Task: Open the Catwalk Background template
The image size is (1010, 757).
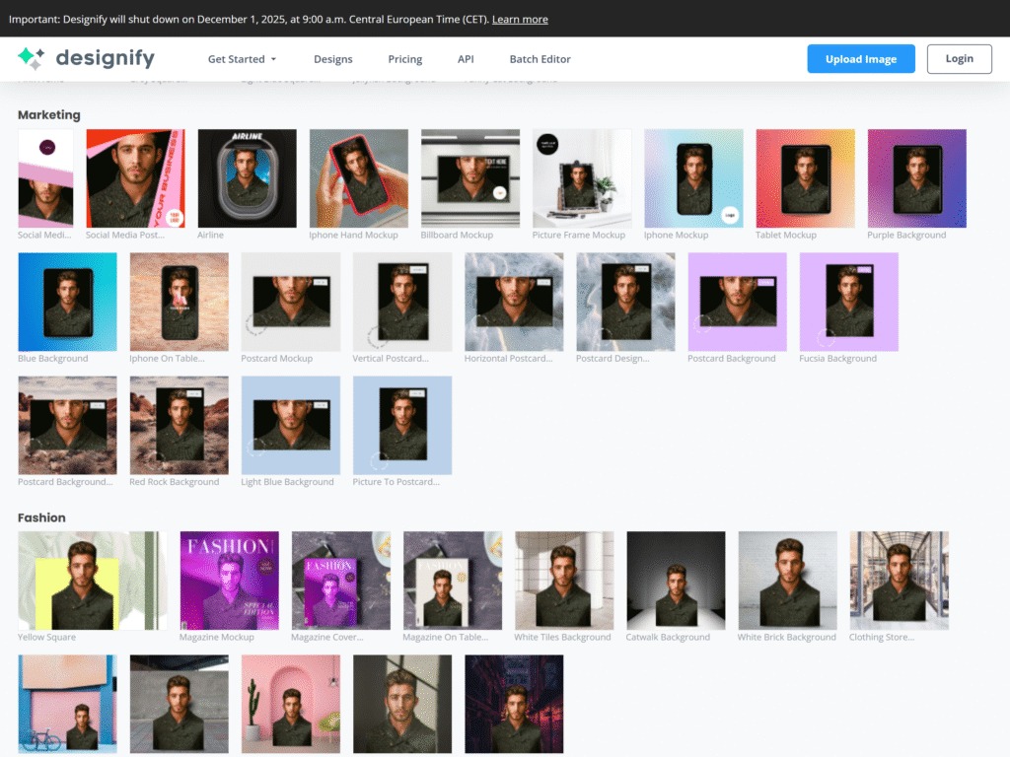Action: (676, 580)
